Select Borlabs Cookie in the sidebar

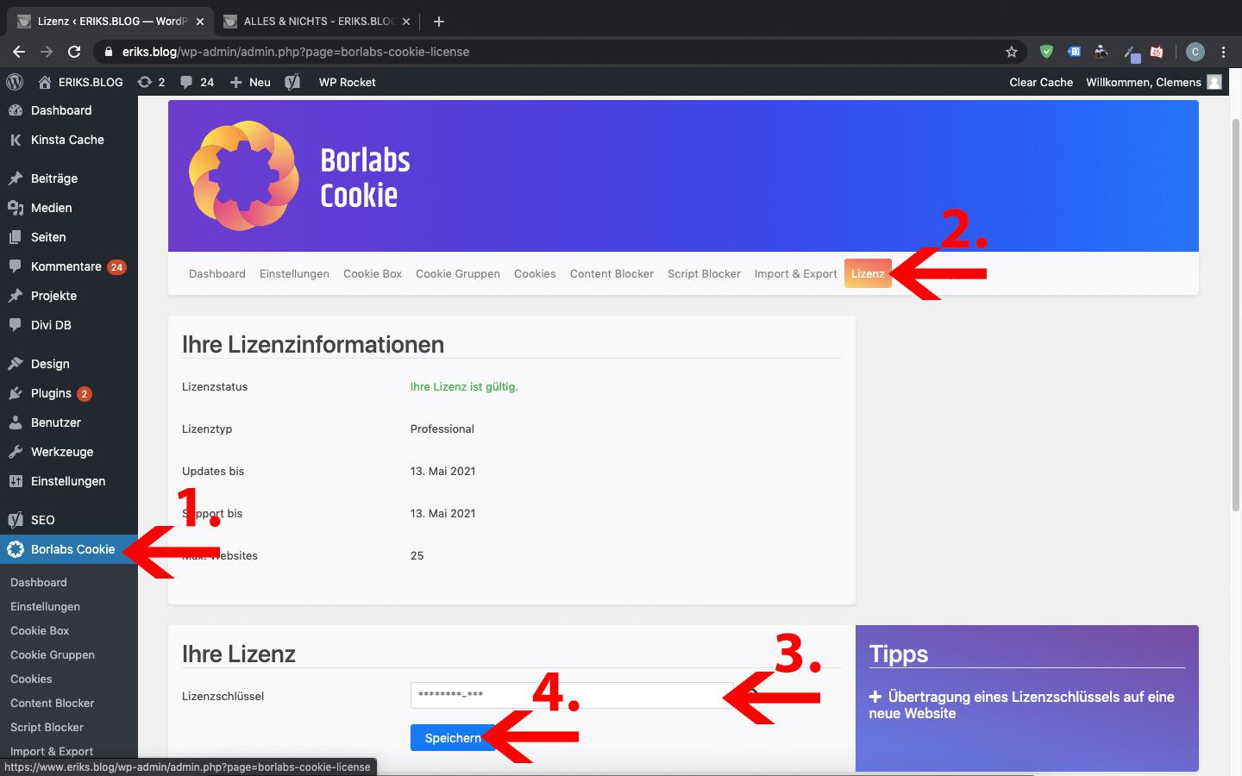(x=69, y=549)
